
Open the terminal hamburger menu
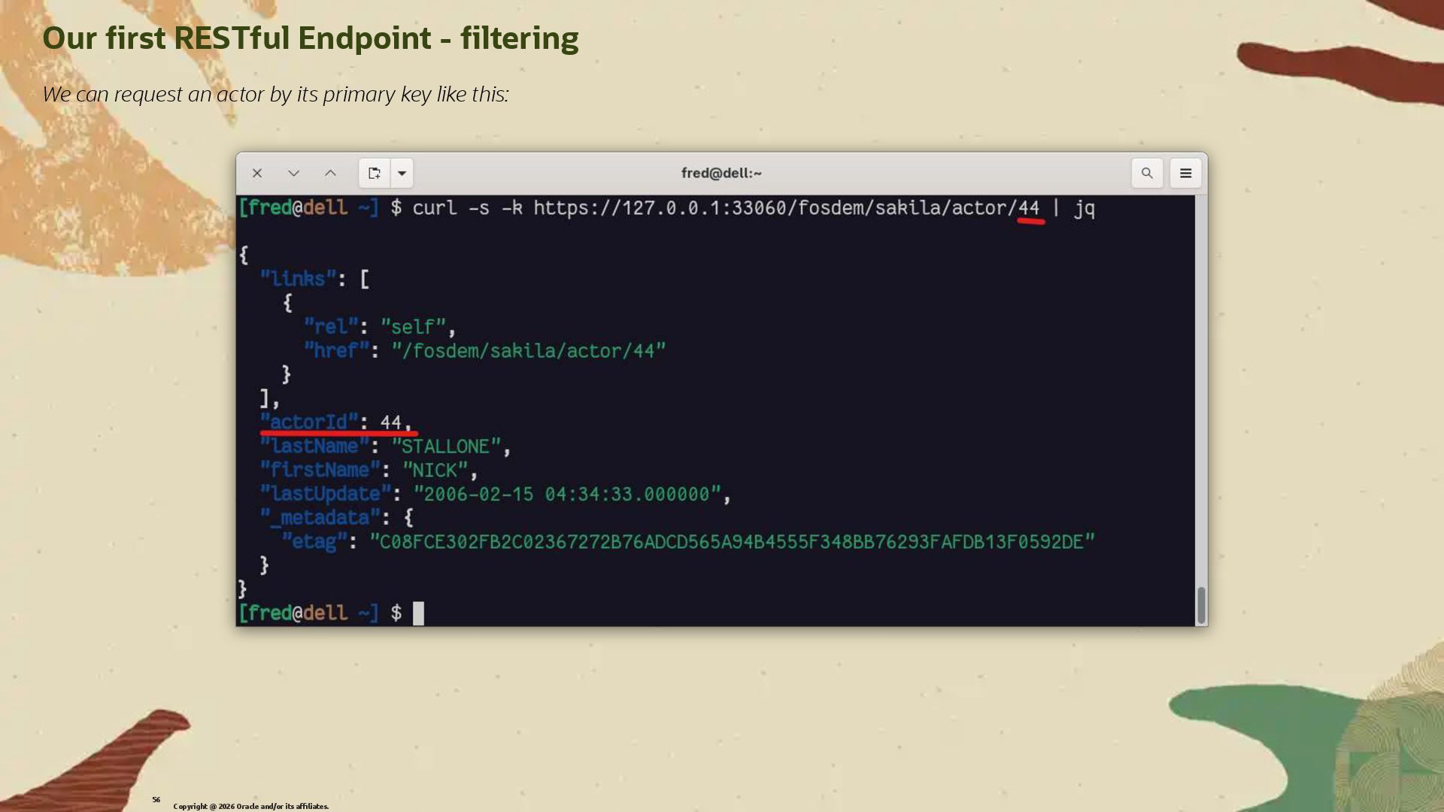(x=1185, y=174)
